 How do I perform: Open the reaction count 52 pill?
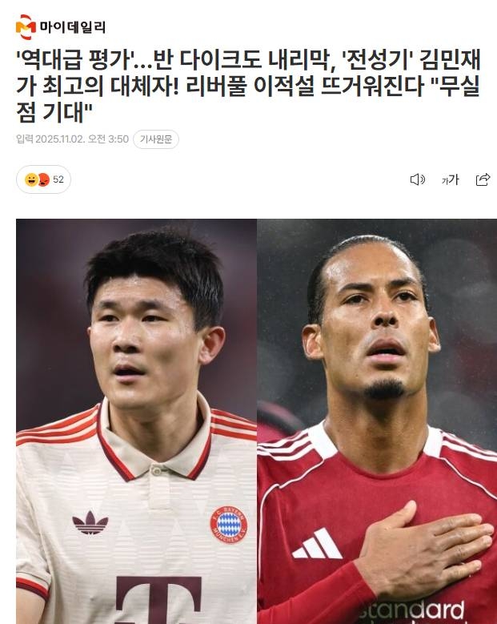[x=44, y=179]
